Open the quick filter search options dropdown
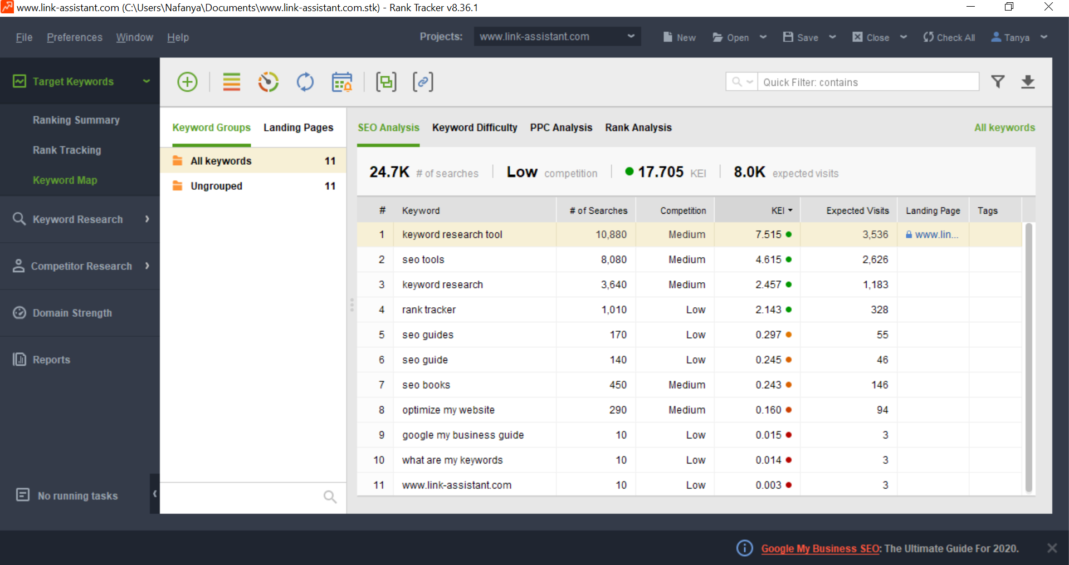Image resolution: width=1069 pixels, height=565 pixels. [x=742, y=82]
